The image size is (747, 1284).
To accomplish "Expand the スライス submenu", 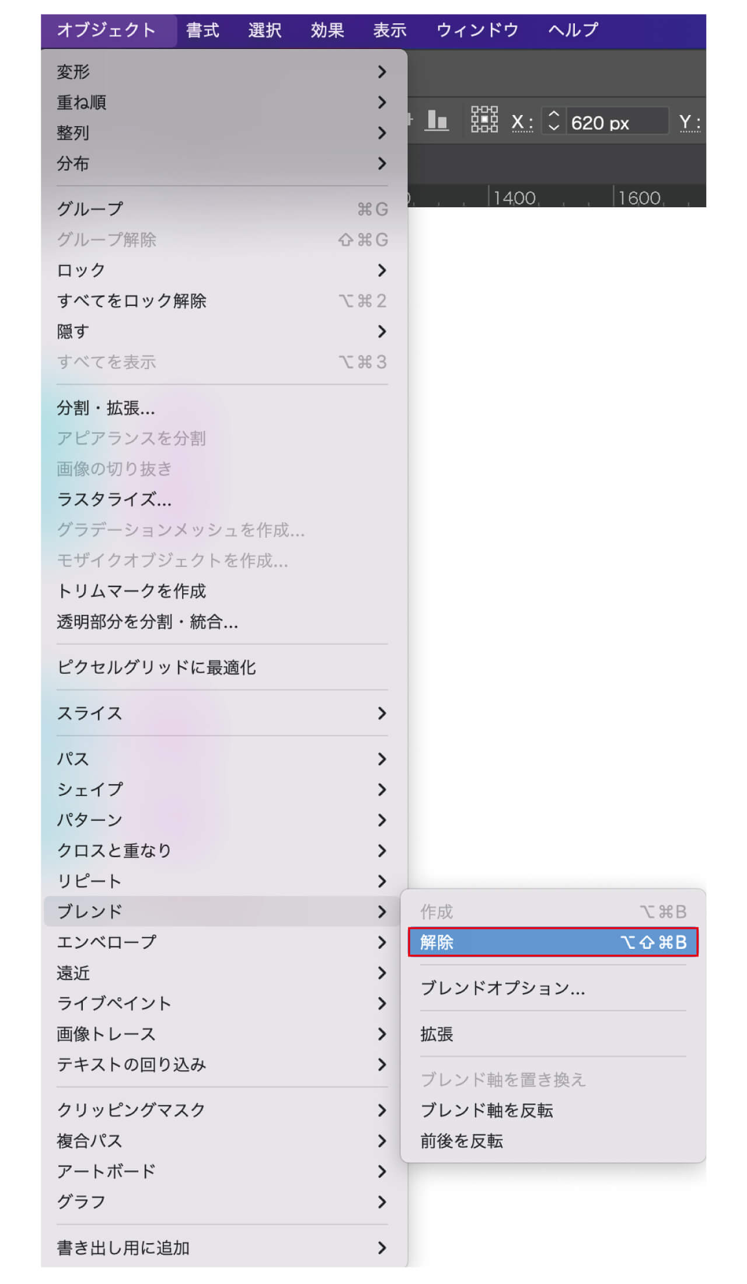I will coord(222,713).
